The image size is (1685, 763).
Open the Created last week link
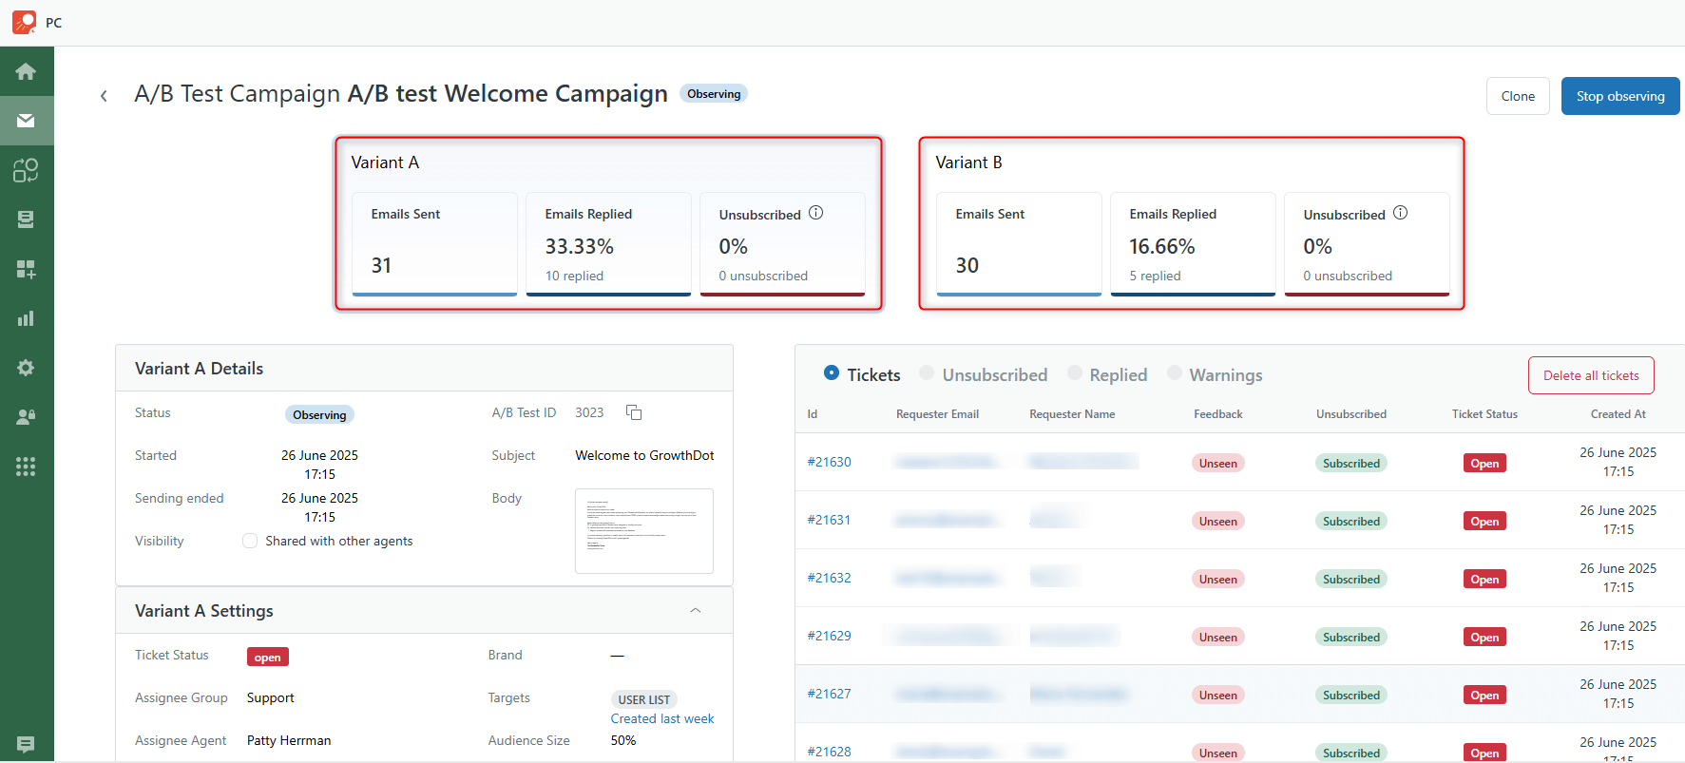pyautogui.click(x=662, y=718)
